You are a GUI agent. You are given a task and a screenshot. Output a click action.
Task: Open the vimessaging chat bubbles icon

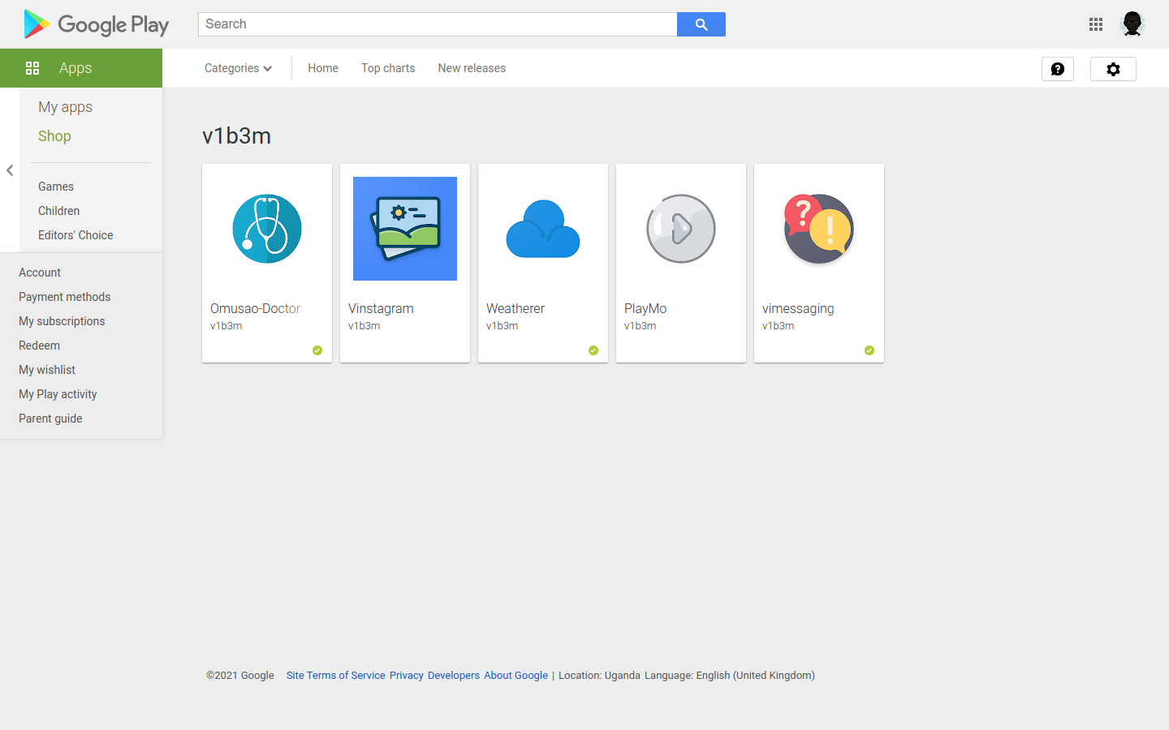819,229
